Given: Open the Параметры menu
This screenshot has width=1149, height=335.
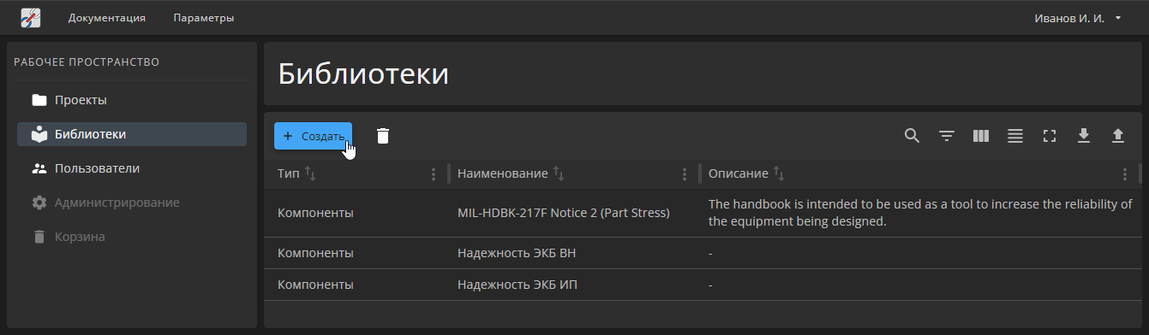Looking at the screenshot, I should (203, 17).
